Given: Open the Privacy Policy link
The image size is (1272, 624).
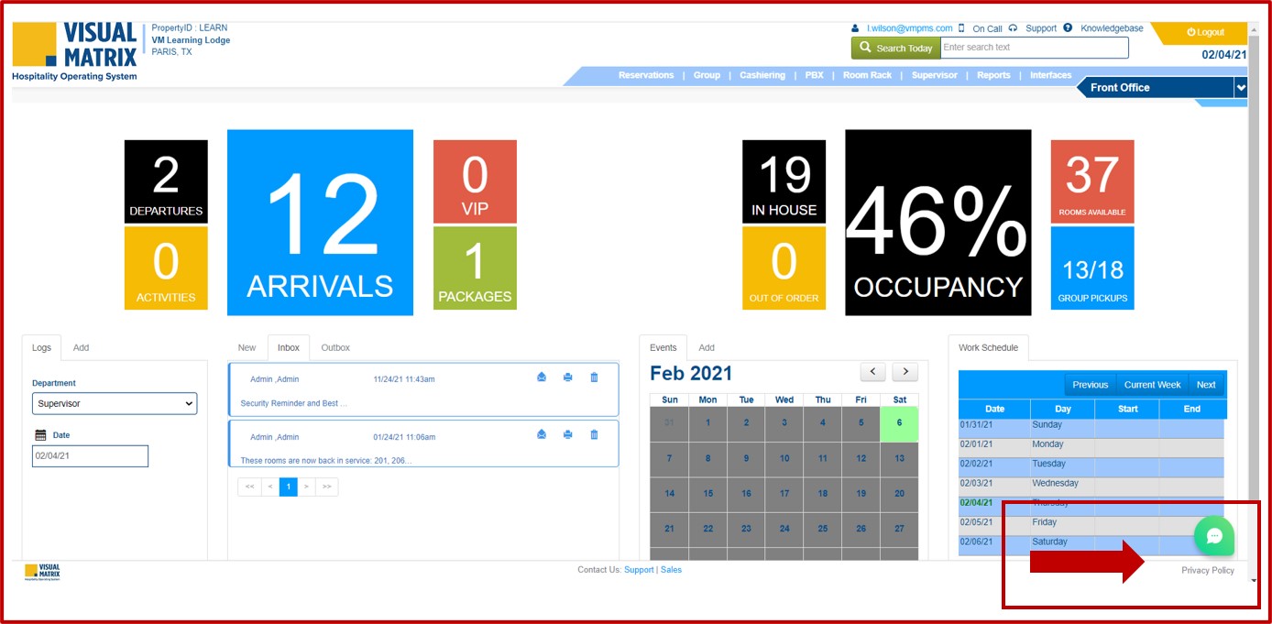Looking at the screenshot, I should point(1207,570).
